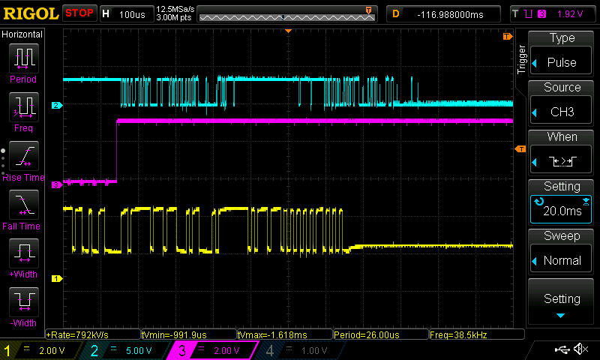Pick the -Width measurement icon
This screenshot has width=600, height=360.
tap(22, 303)
